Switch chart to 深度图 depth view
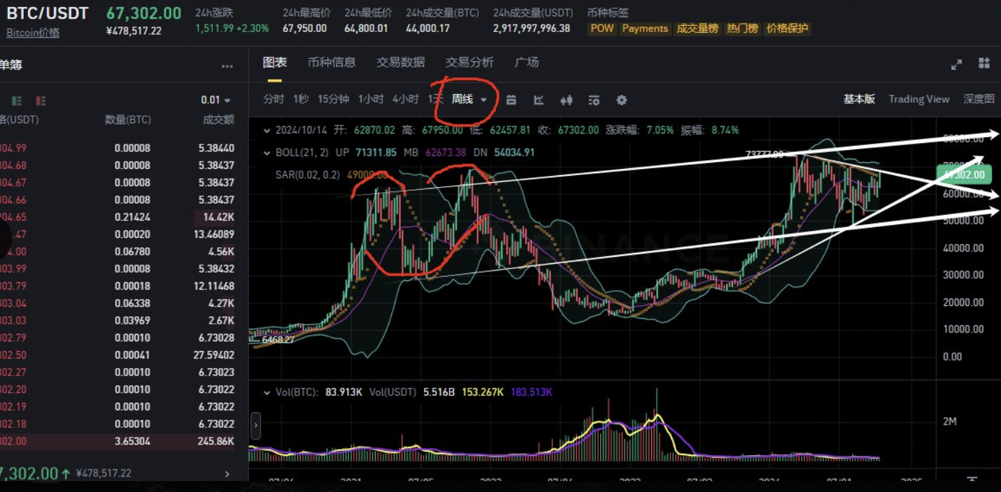This screenshot has width=1001, height=492. [x=978, y=99]
